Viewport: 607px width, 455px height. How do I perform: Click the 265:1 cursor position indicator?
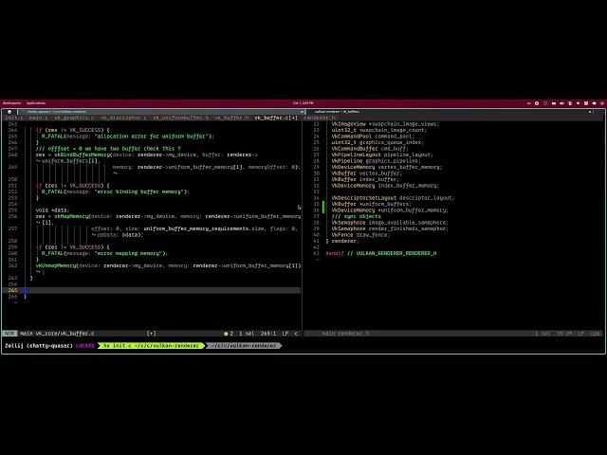coord(268,334)
